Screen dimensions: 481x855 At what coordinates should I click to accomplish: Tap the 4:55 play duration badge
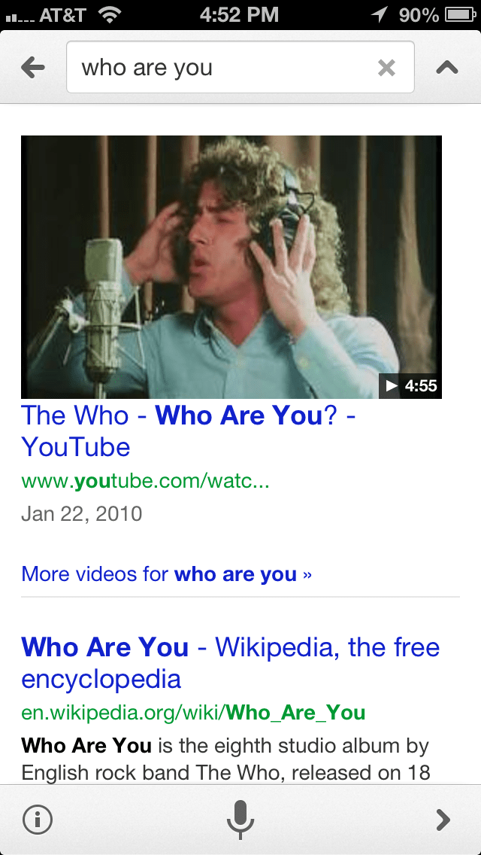(410, 386)
